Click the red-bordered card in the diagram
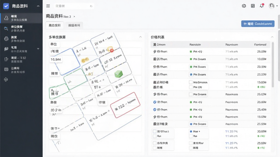The height and width of the screenshot is (157, 280). [125, 105]
